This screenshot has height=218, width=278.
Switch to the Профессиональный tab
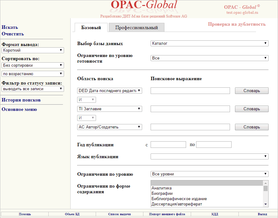(x=136, y=28)
